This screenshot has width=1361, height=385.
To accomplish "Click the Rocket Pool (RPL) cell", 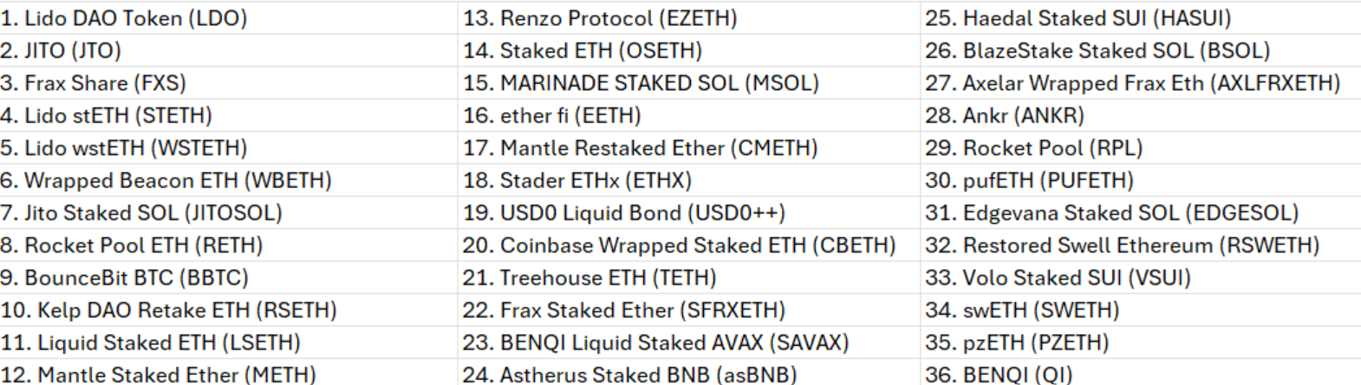I will (x=1033, y=148).
